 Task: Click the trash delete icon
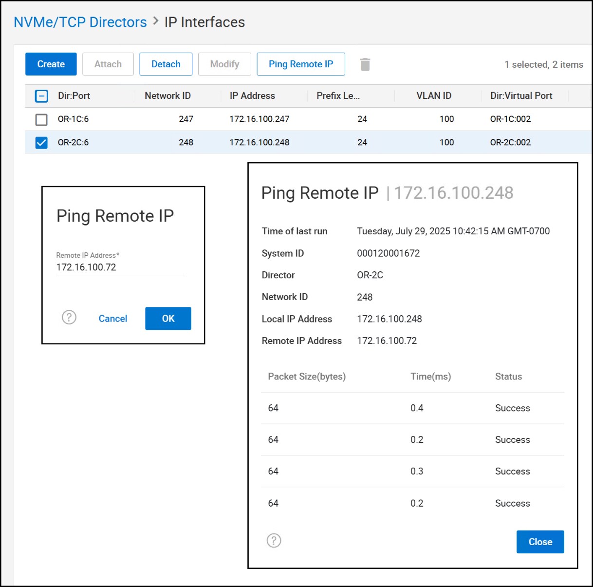pyautogui.click(x=365, y=64)
